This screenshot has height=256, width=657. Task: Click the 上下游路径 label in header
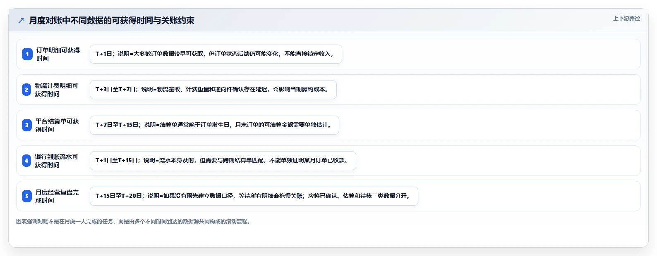click(626, 18)
